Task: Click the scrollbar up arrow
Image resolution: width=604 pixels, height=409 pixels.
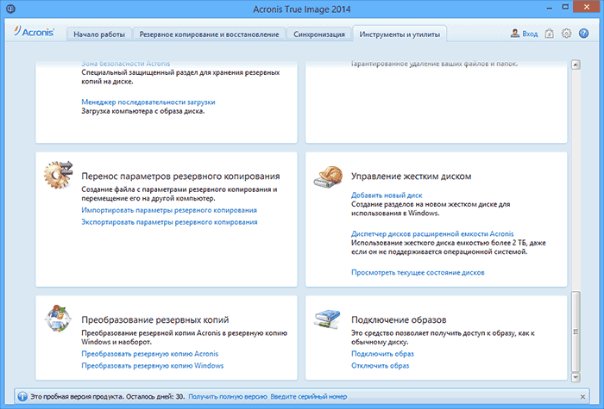Action: 576,65
